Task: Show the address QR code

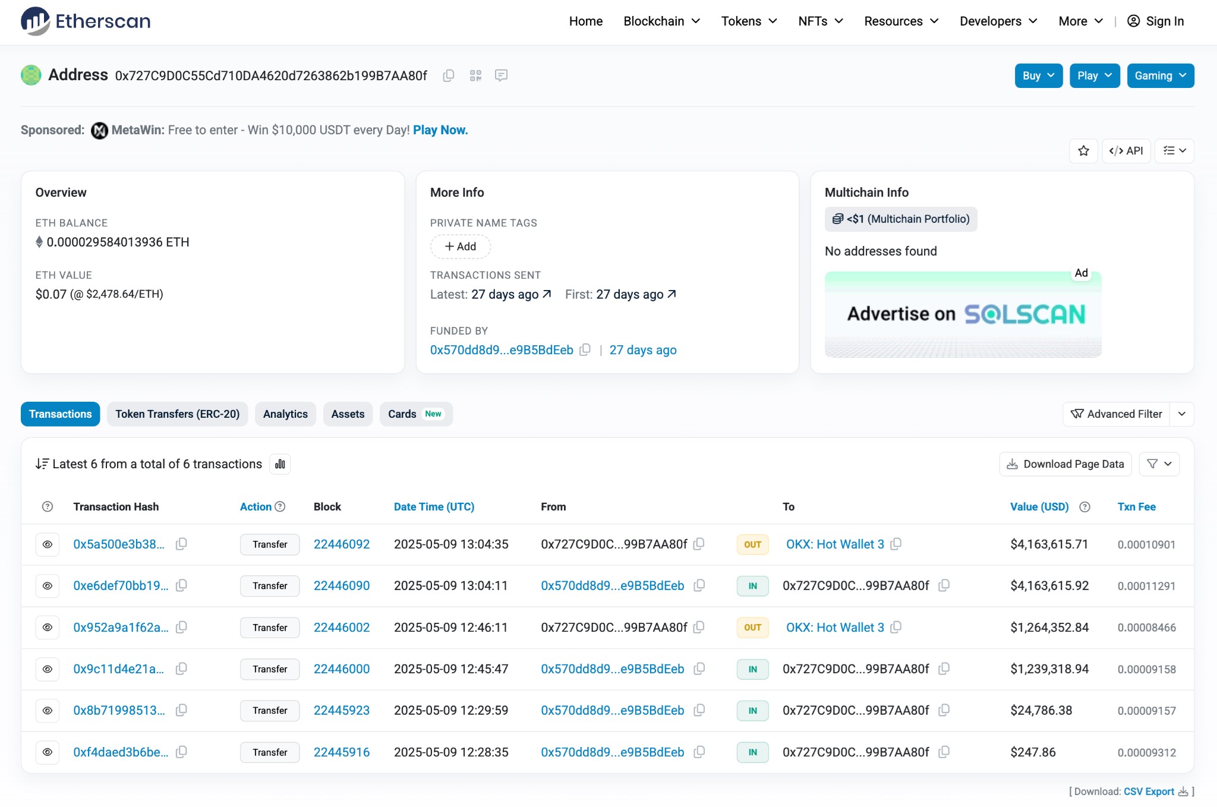Action: tap(475, 75)
